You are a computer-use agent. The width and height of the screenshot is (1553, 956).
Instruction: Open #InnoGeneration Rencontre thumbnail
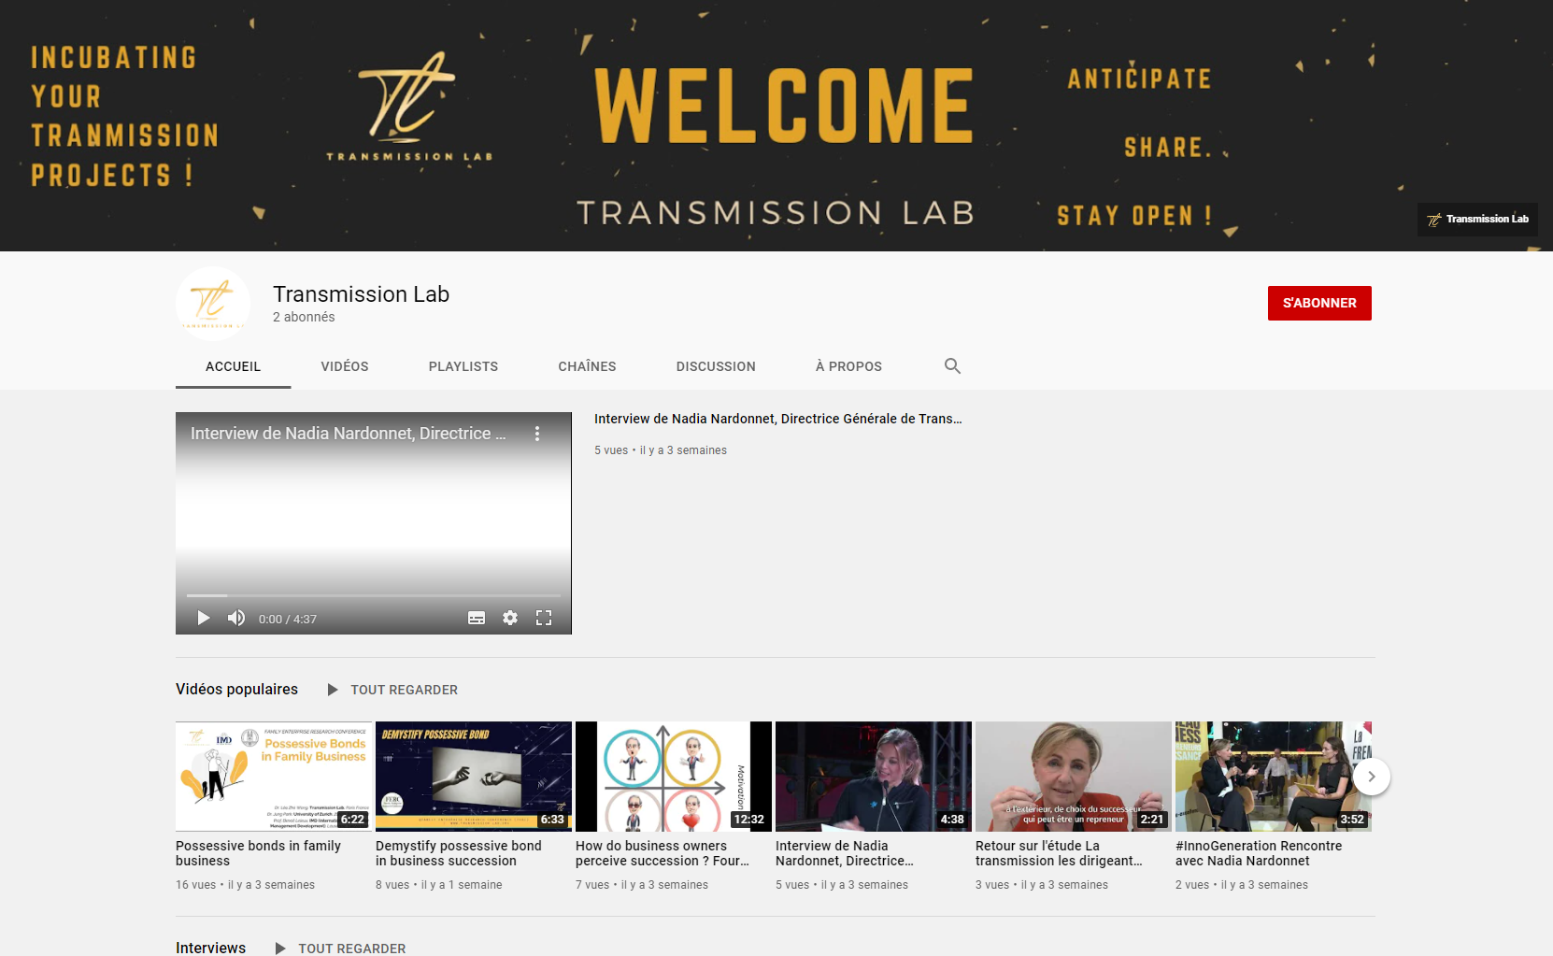(x=1274, y=777)
